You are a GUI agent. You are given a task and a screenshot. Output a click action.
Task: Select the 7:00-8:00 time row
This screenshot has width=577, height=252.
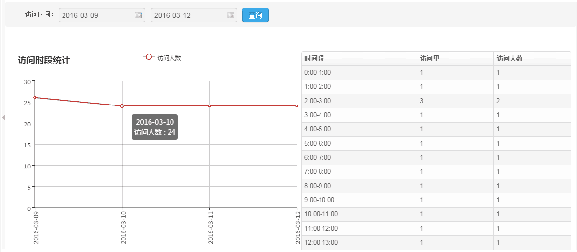tap(436, 172)
